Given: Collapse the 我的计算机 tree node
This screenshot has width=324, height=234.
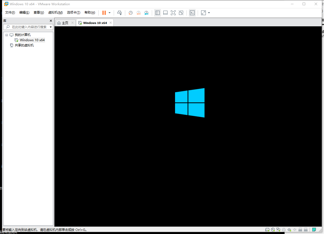Looking at the screenshot, I should [7, 35].
